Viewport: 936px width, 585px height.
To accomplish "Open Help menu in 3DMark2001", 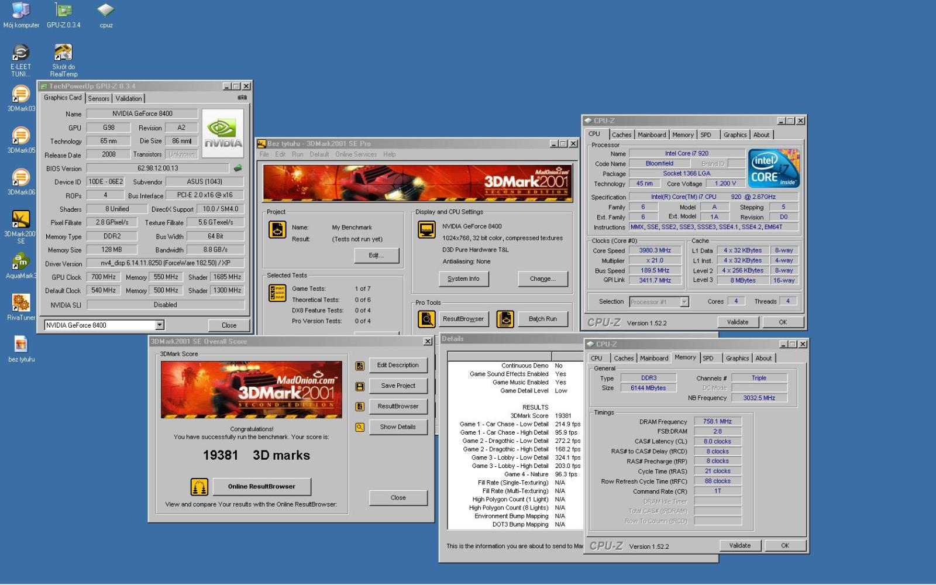I will pos(390,154).
